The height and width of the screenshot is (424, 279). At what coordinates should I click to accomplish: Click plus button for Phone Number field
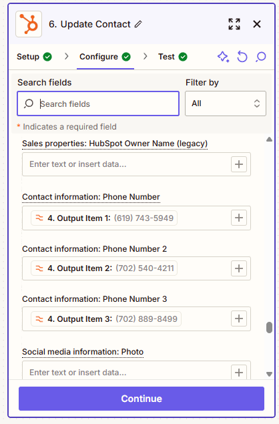point(239,218)
